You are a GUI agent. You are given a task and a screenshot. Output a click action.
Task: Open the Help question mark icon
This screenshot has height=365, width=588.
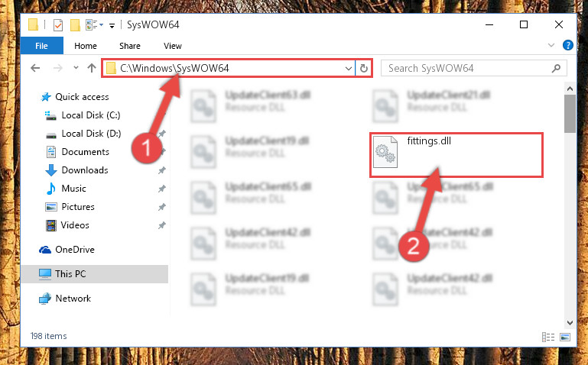point(568,45)
